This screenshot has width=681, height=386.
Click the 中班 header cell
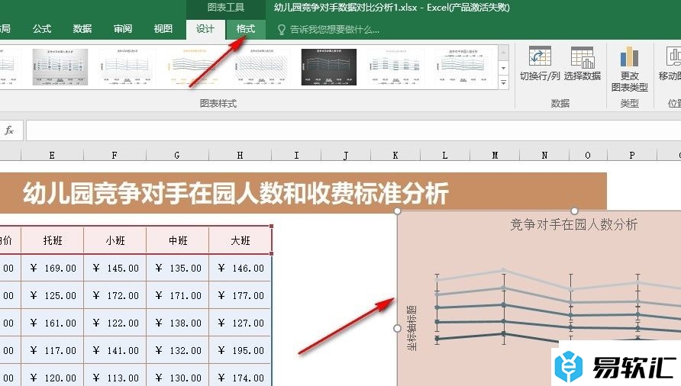pyautogui.click(x=178, y=240)
